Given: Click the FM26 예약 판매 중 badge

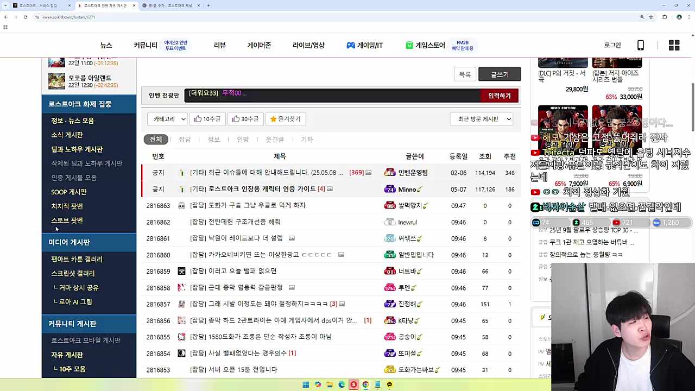Looking at the screenshot, I should click(x=463, y=46).
